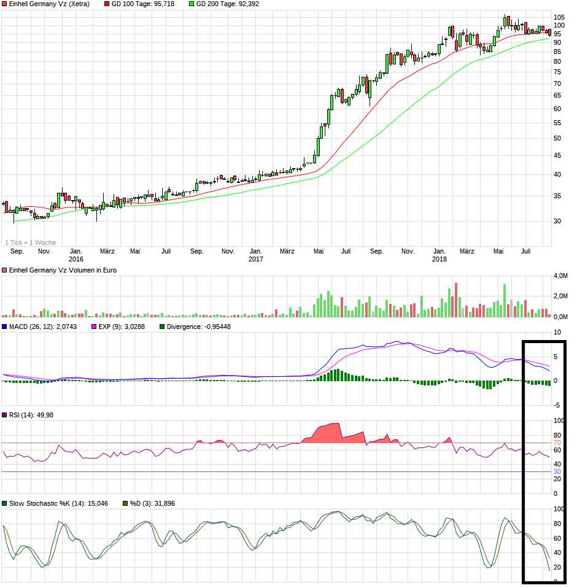This screenshot has width=577, height=588.
Task: Select the Einhell Germany Vz (Xetra) title label
Action: [x=49, y=4]
